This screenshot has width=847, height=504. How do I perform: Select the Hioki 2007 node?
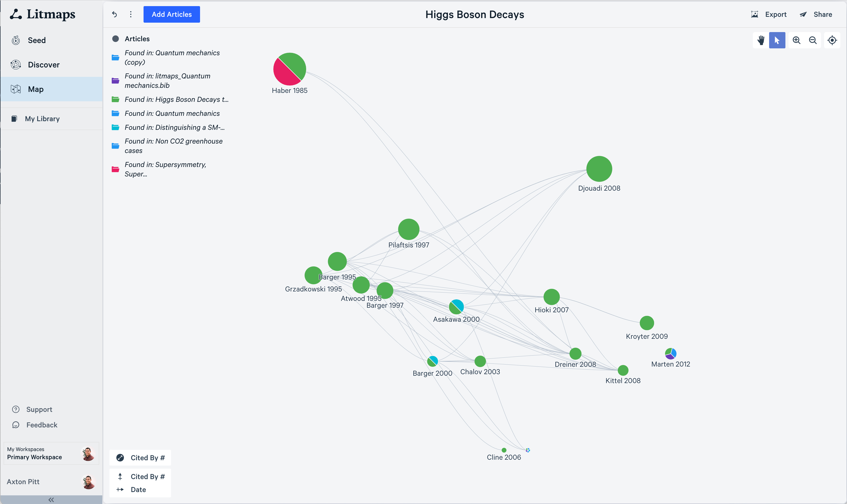click(552, 297)
